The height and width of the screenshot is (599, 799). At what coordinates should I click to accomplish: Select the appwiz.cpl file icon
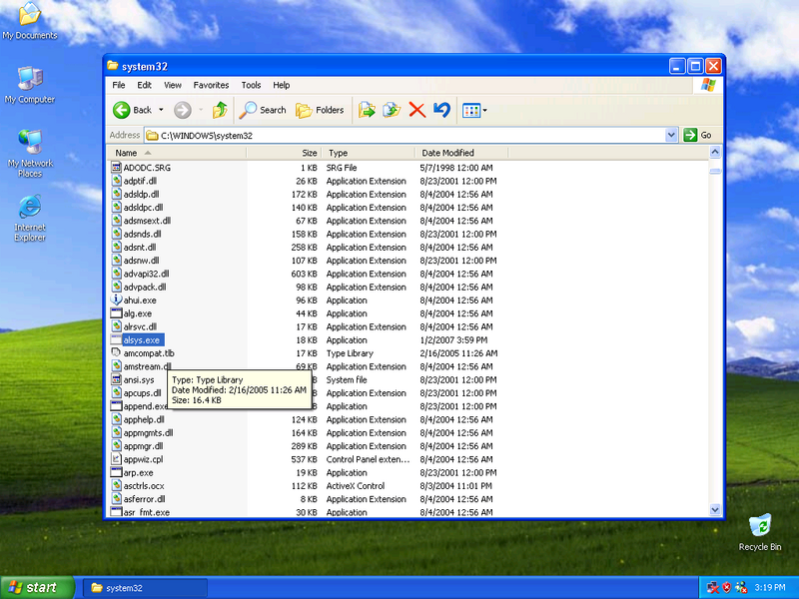(x=116, y=459)
